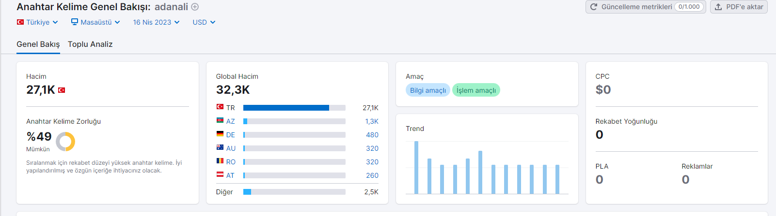Switch to the Toplu Analiz tab
Viewport: 776px width, 216px height.
coord(90,44)
